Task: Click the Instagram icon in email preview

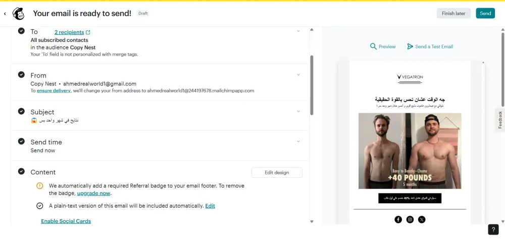Action: tap(410, 219)
